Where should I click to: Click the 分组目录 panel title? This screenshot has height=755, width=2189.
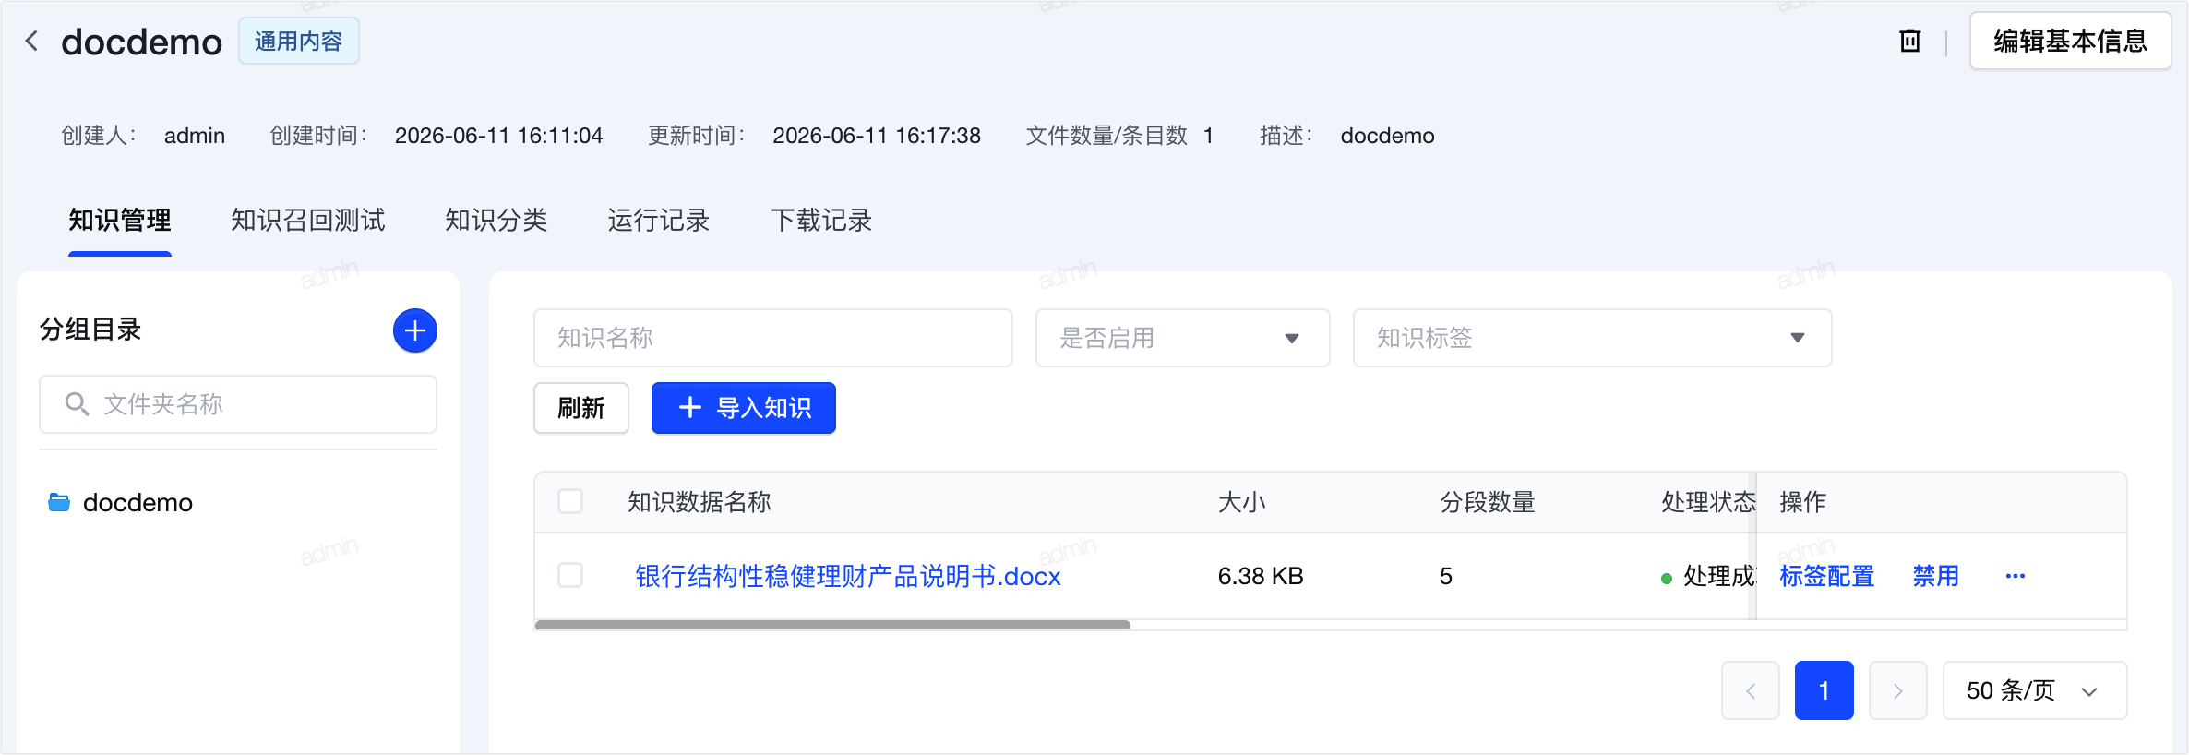[x=90, y=330]
